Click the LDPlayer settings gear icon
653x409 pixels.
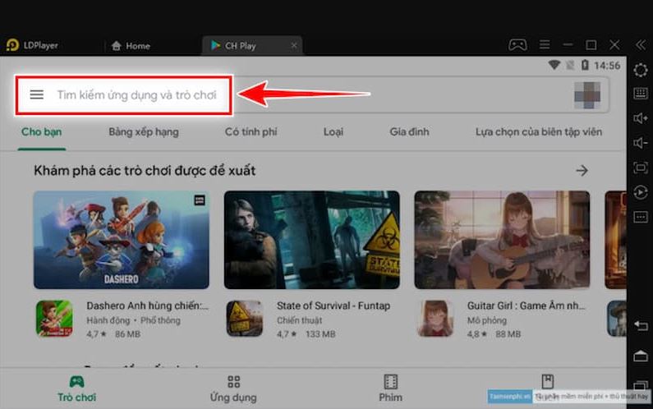tap(641, 70)
